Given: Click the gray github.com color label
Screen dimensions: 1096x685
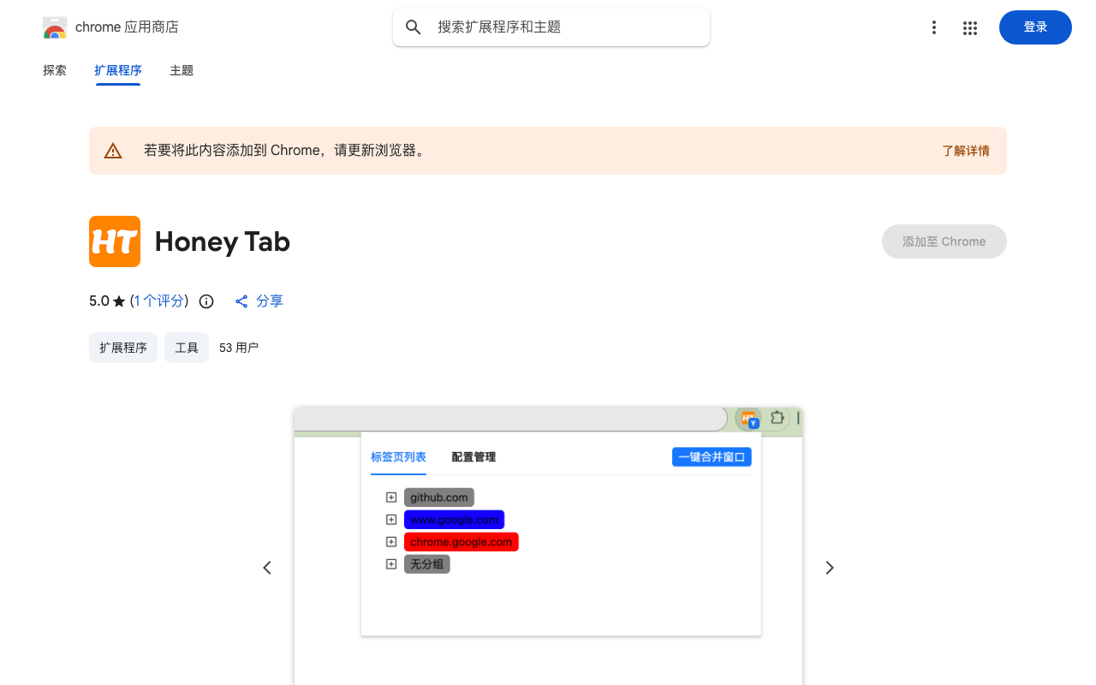Looking at the screenshot, I should pyautogui.click(x=439, y=497).
